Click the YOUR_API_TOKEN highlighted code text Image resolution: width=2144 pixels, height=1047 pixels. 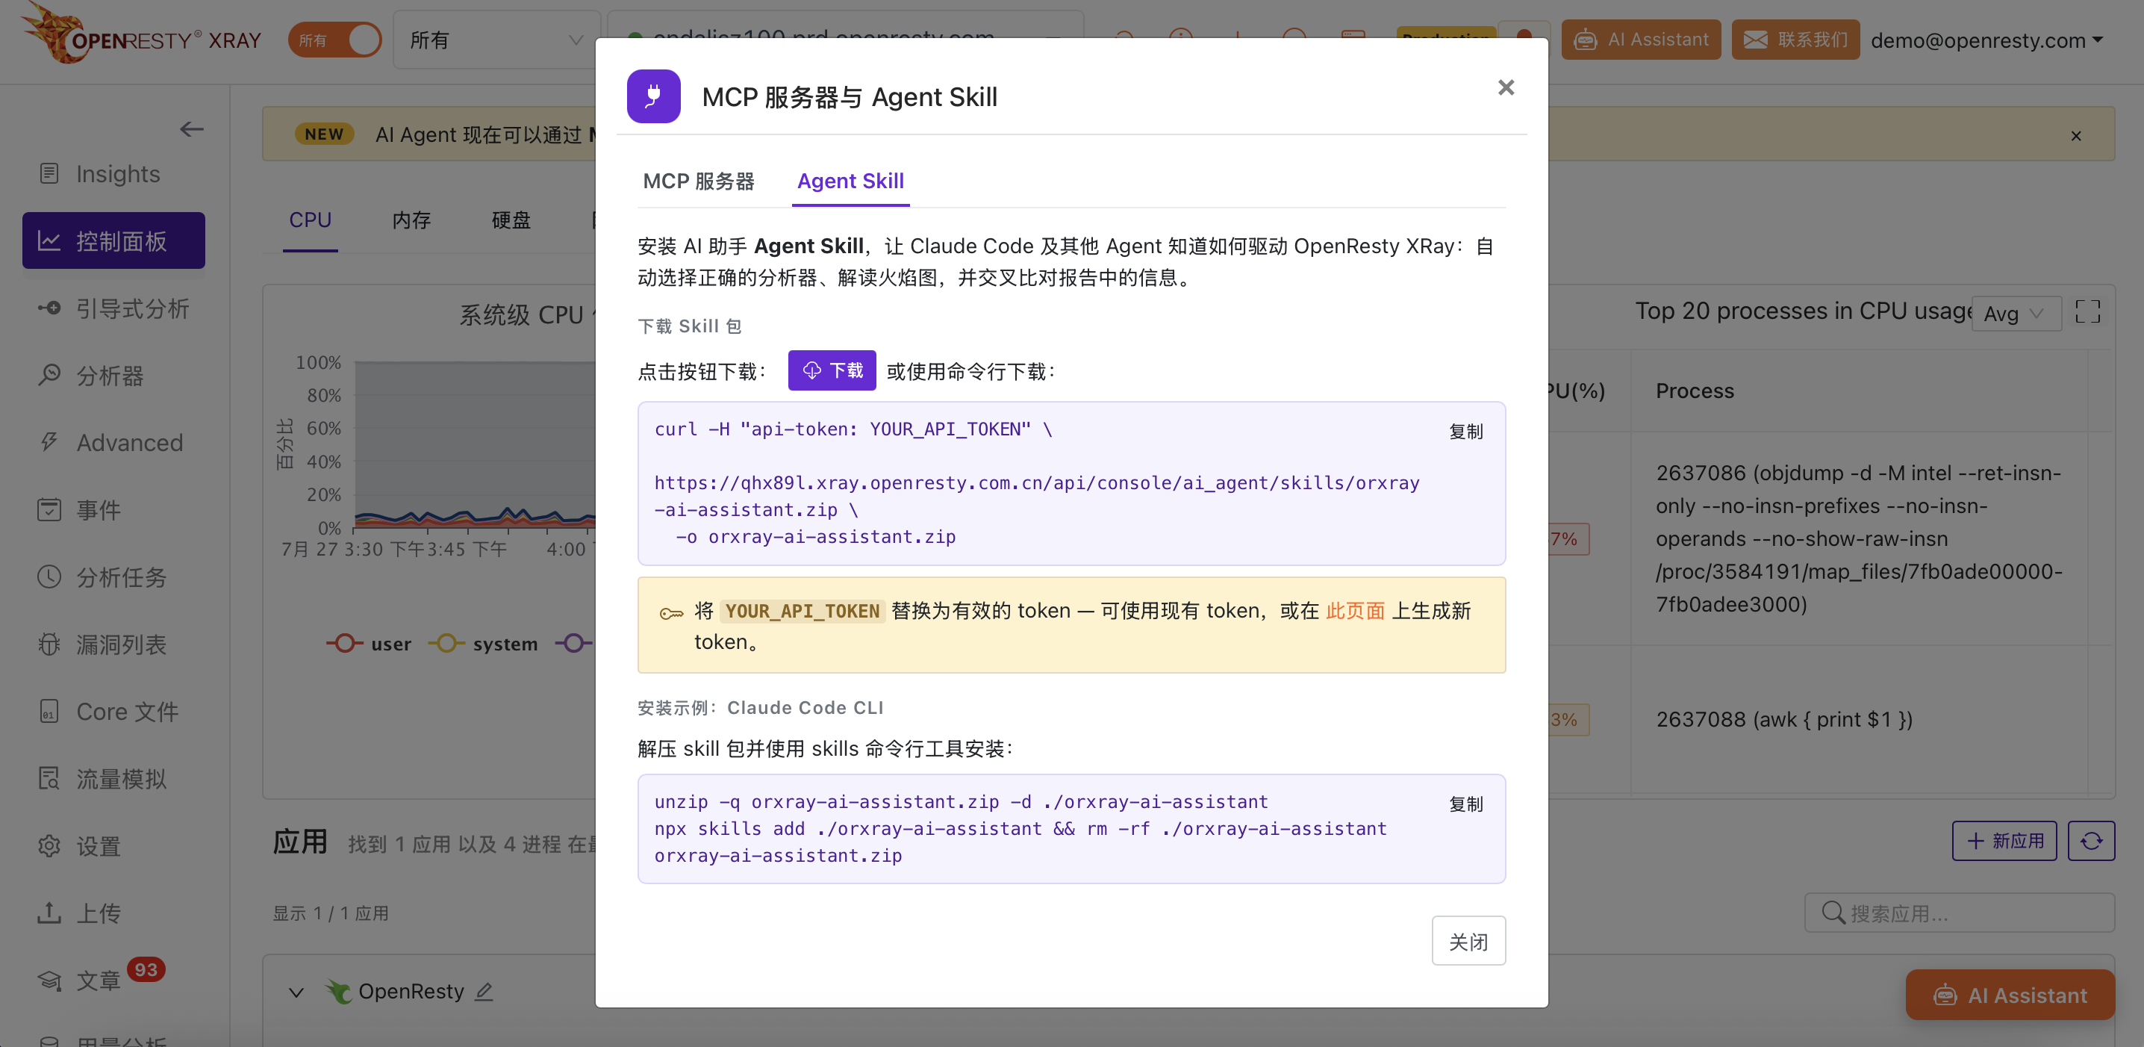pyautogui.click(x=802, y=611)
